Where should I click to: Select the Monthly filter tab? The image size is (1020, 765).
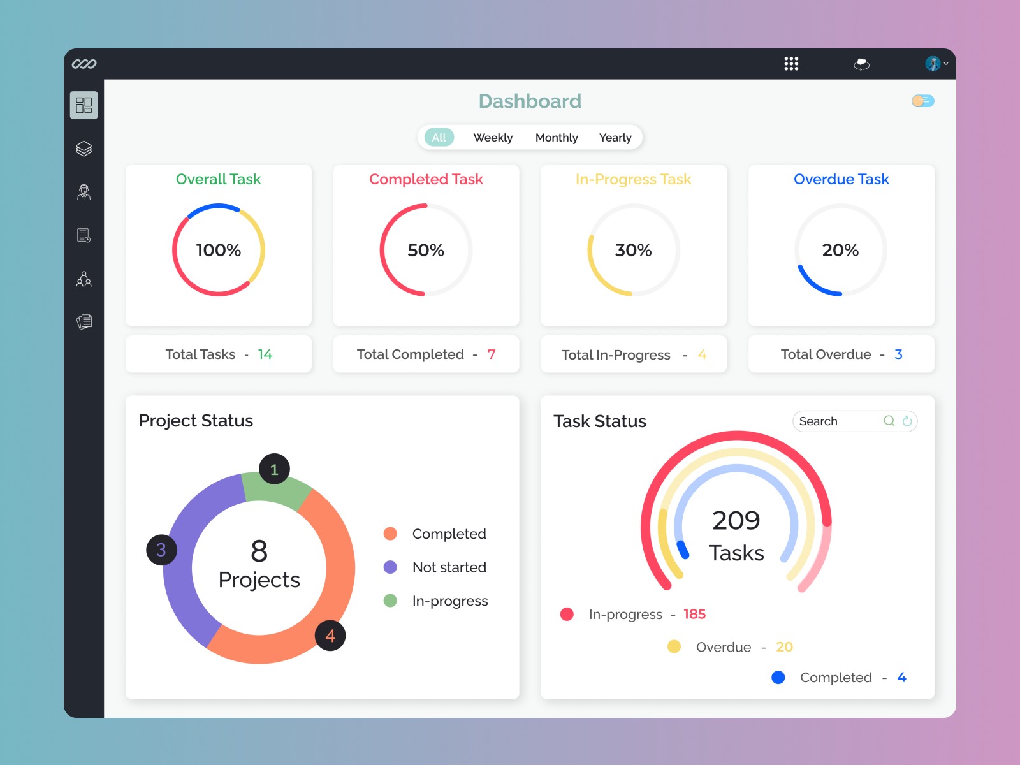[x=556, y=137]
